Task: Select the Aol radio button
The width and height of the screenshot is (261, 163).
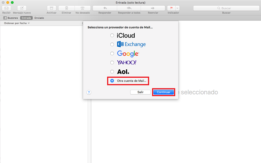Action: tap(112, 72)
